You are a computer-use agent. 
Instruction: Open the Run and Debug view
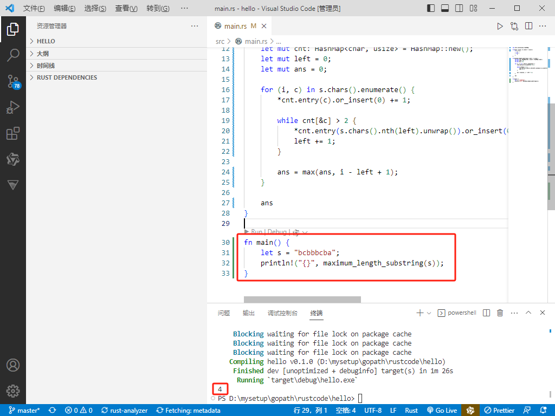[13, 107]
